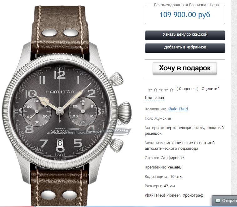Screen dimensions: 237x207
Task: Click the third rating star
Action: pos(161,90)
